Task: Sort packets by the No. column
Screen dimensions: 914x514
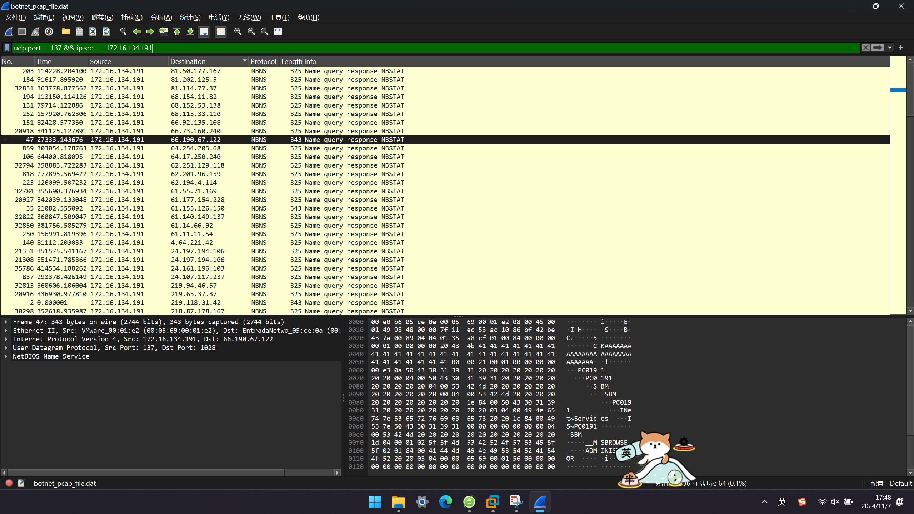Action: (x=17, y=61)
